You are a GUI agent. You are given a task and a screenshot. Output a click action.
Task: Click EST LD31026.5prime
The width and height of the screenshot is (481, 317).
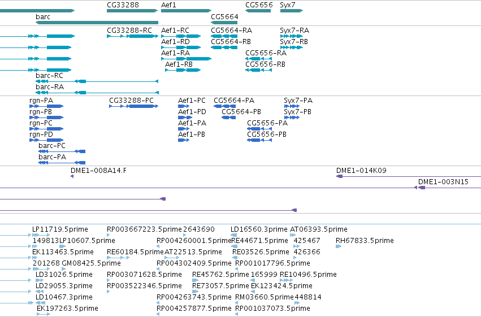40,280
